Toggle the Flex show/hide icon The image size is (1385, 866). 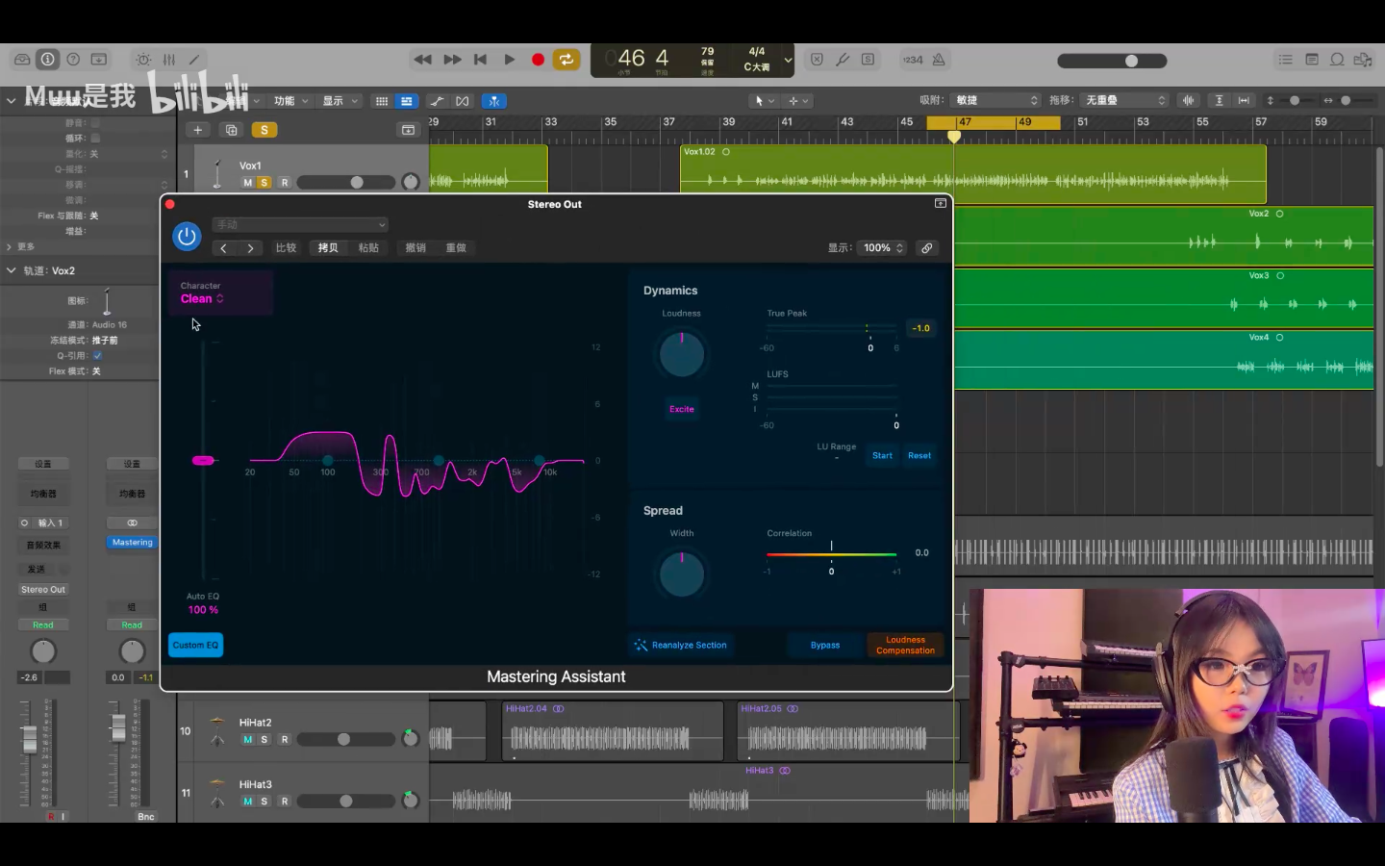point(463,101)
